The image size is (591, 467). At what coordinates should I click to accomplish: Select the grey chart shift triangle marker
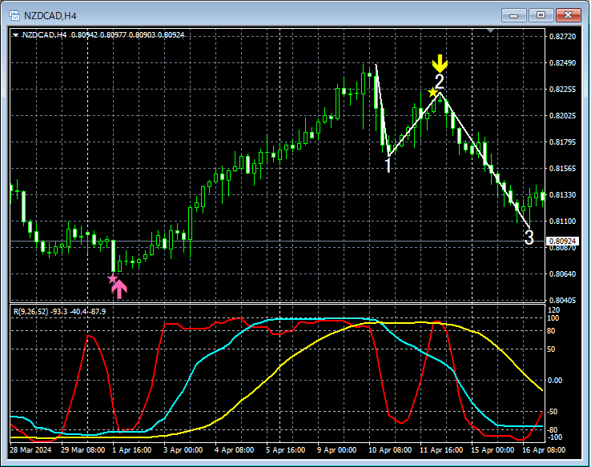(490, 30)
